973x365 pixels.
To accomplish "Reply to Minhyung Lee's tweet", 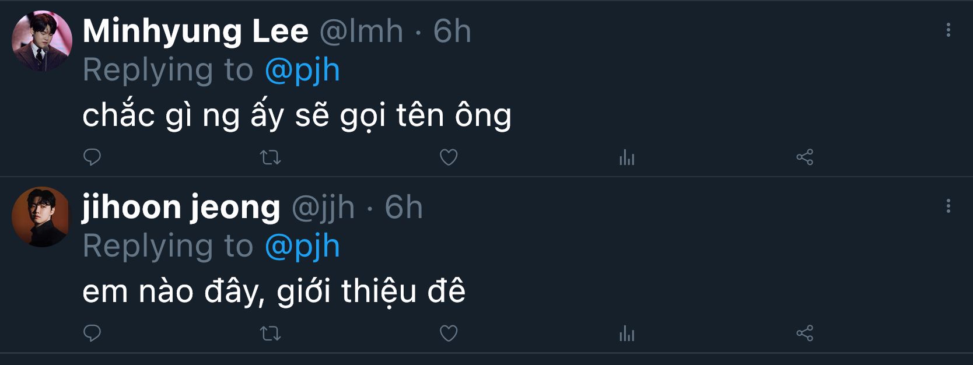I will tap(92, 157).
